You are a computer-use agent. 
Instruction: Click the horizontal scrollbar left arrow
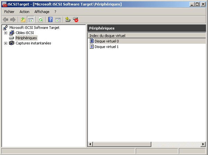tap(90, 144)
